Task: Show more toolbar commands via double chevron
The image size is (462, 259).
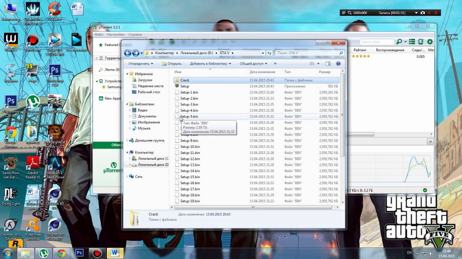Action: tap(275, 64)
